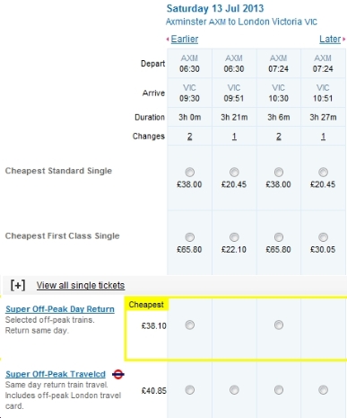Viewport: 347px width, 418px height.
Task: Open Super Off-Peak Travelcd ticket link
Action: pyautogui.click(x=56, y=374)
